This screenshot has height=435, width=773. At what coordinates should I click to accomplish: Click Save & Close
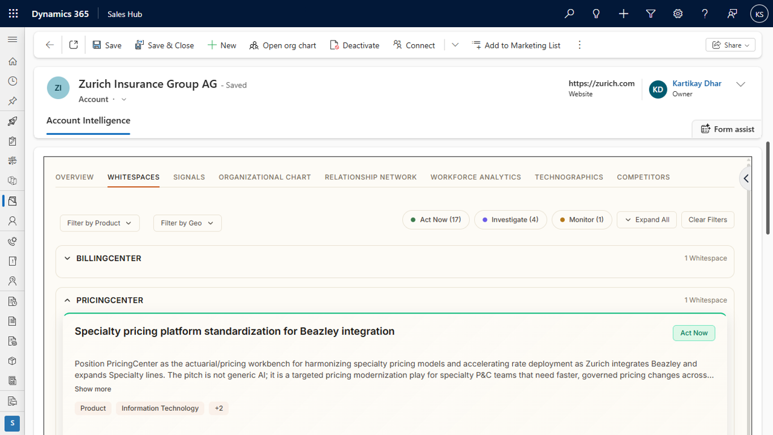164,45
